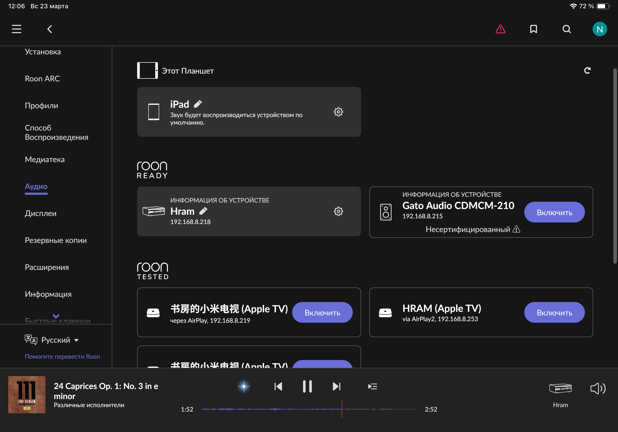Viewport: 618px width, 432px height.
Task: Open the hamburger navigation menu
Action: point(16,29)
